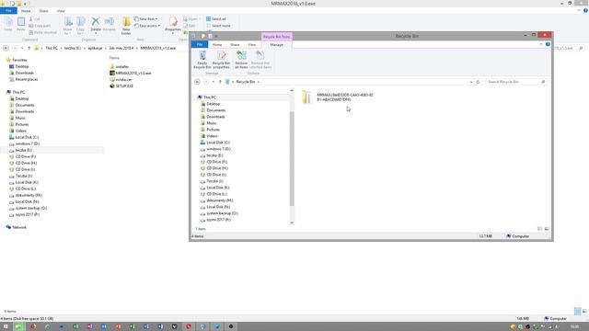This screenshot has width=589, height=331.
Task: Click Up arrow in Recycle Bin address bar
Action: tap(220, 82)
